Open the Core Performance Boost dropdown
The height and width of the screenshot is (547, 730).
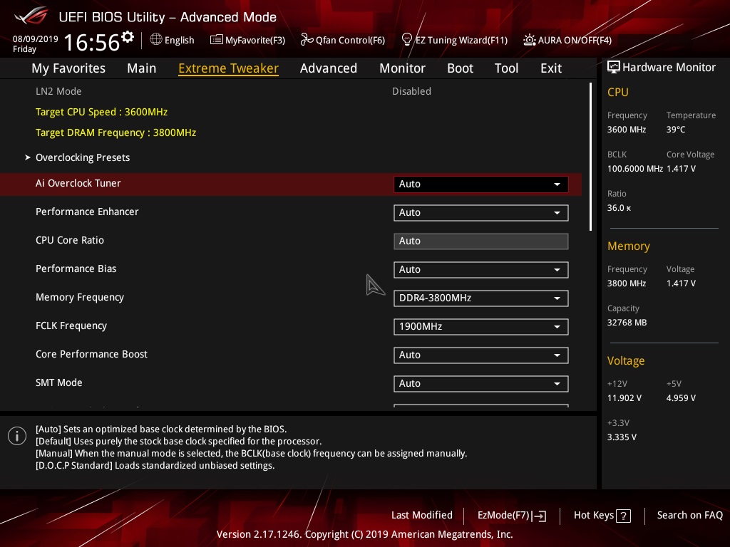(x=481, y=355)
